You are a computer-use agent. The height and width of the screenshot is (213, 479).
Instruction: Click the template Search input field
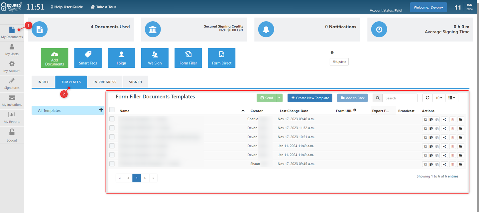[x=400, y=98]
